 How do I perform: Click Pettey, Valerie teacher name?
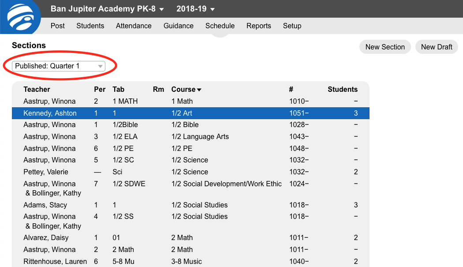pyautogui.click(x=46, y=172)
